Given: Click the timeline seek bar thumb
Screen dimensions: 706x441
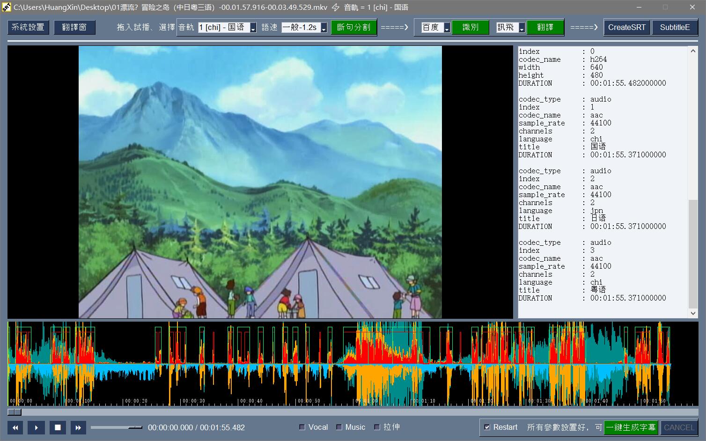Looking at the screenshot, I should click(15, 412).
